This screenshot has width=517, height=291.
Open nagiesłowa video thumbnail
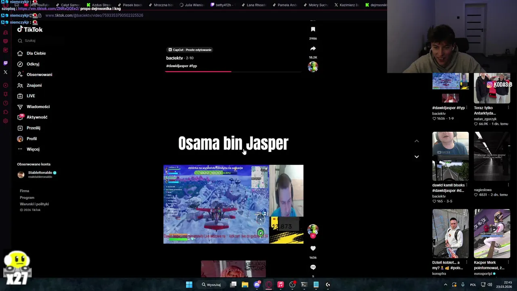point(492,156)
